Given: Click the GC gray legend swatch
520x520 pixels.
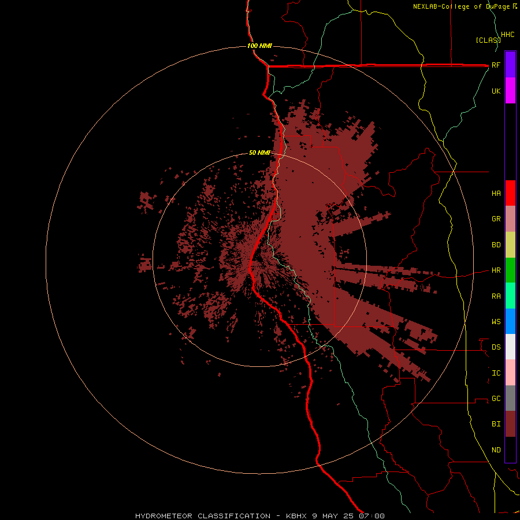Looking at the screenshot, I should [510, 398].
